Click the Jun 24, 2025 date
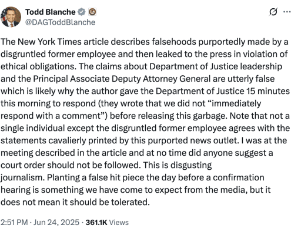The image size is (291, 235). tap(56, 222)
